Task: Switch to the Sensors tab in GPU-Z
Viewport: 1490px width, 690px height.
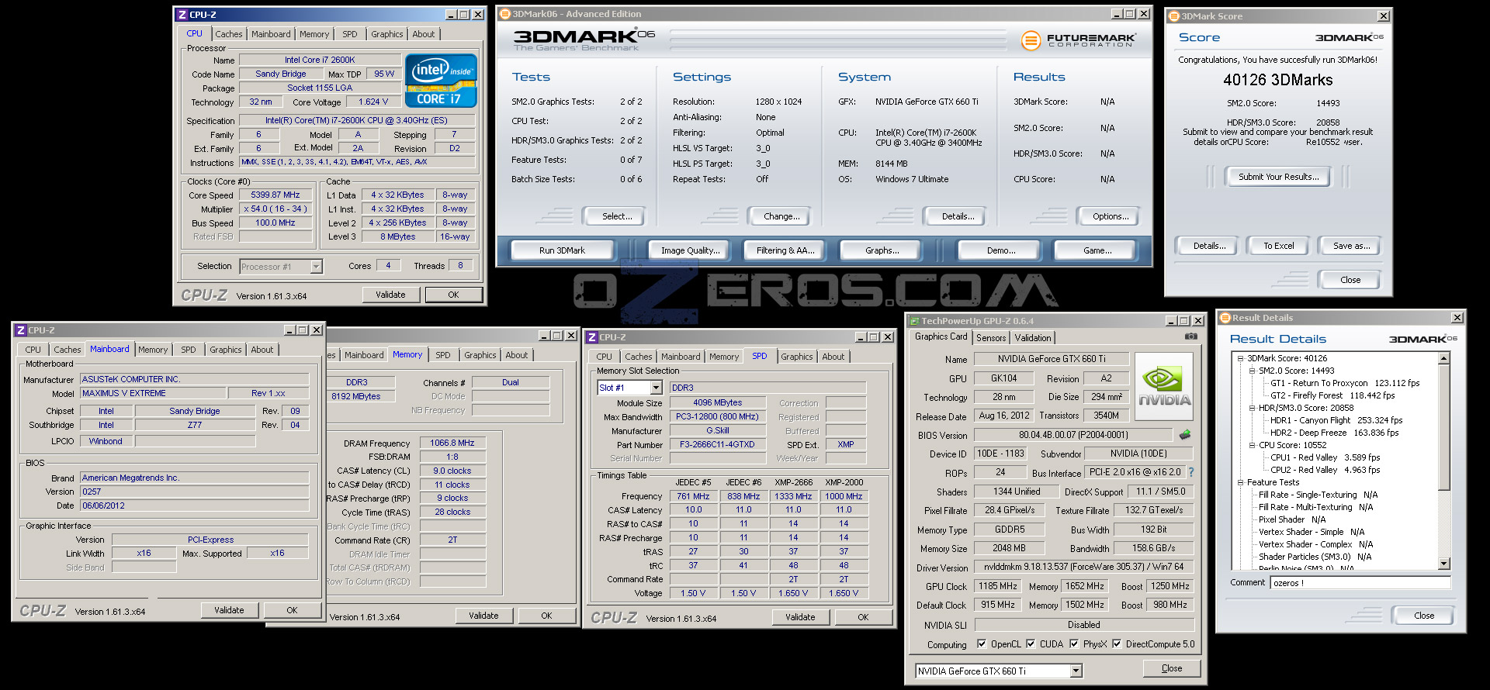Action: tap(991, 338)
